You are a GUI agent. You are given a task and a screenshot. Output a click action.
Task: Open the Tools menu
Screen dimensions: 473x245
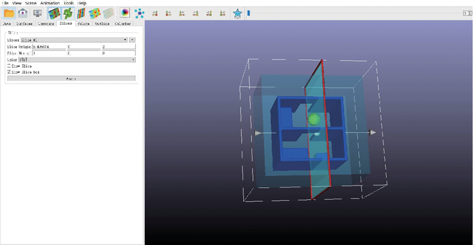[69, 3]
